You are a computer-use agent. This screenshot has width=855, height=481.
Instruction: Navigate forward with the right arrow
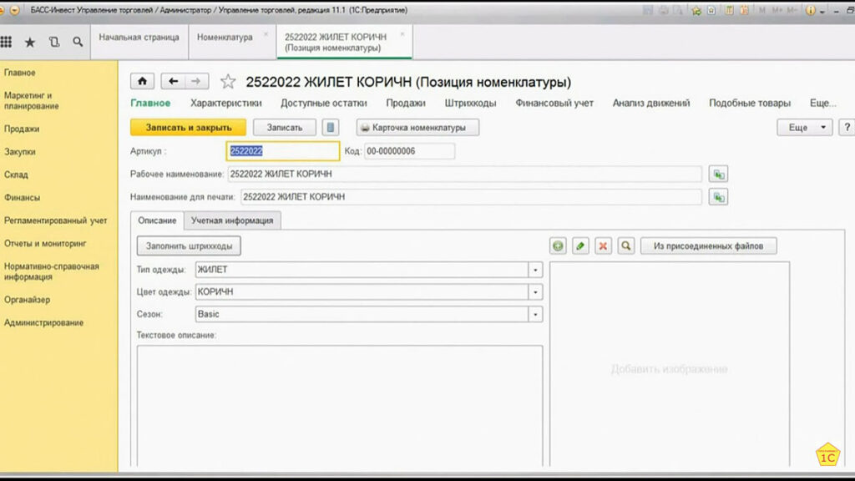196,81
